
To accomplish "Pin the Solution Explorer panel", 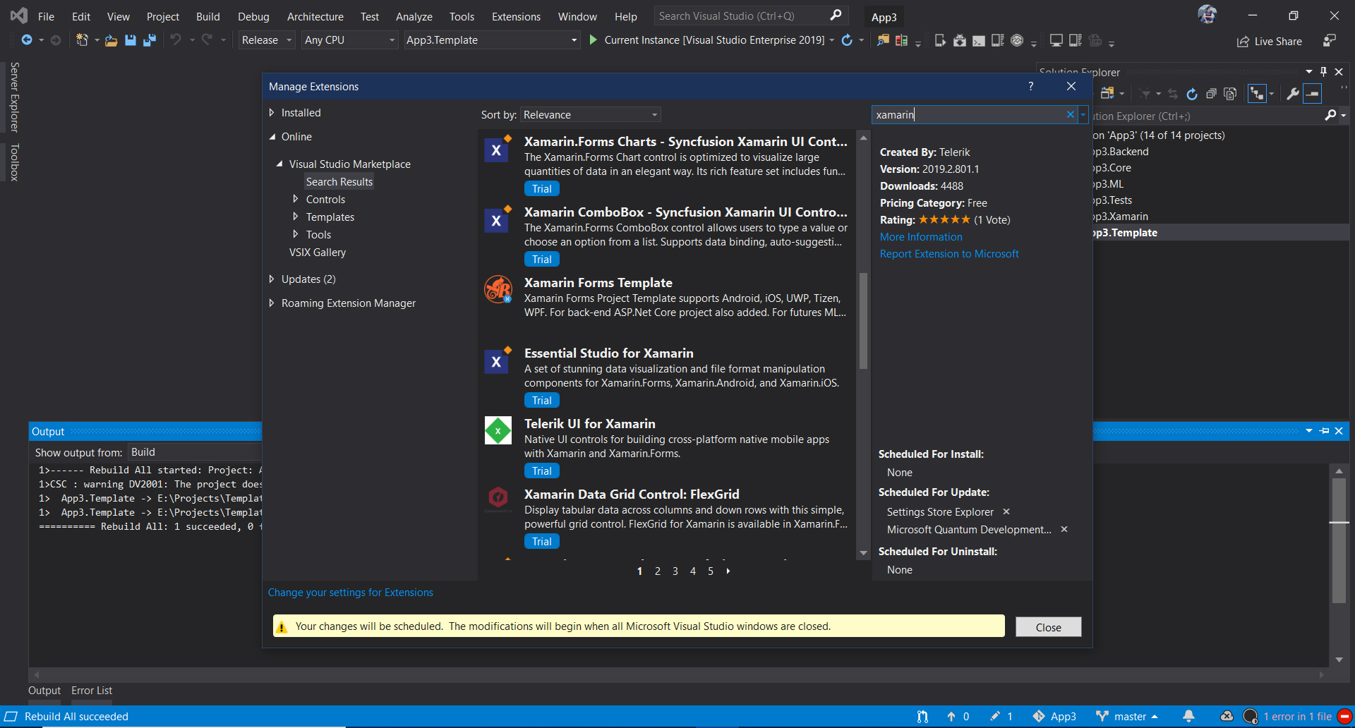I will click(x=1323, y=71).
